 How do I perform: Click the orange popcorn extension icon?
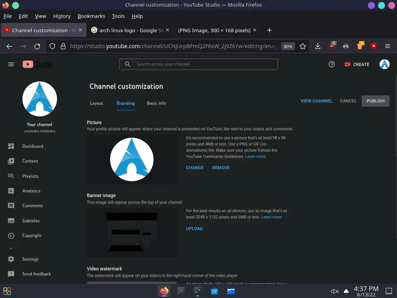click(x=360, y=46)
